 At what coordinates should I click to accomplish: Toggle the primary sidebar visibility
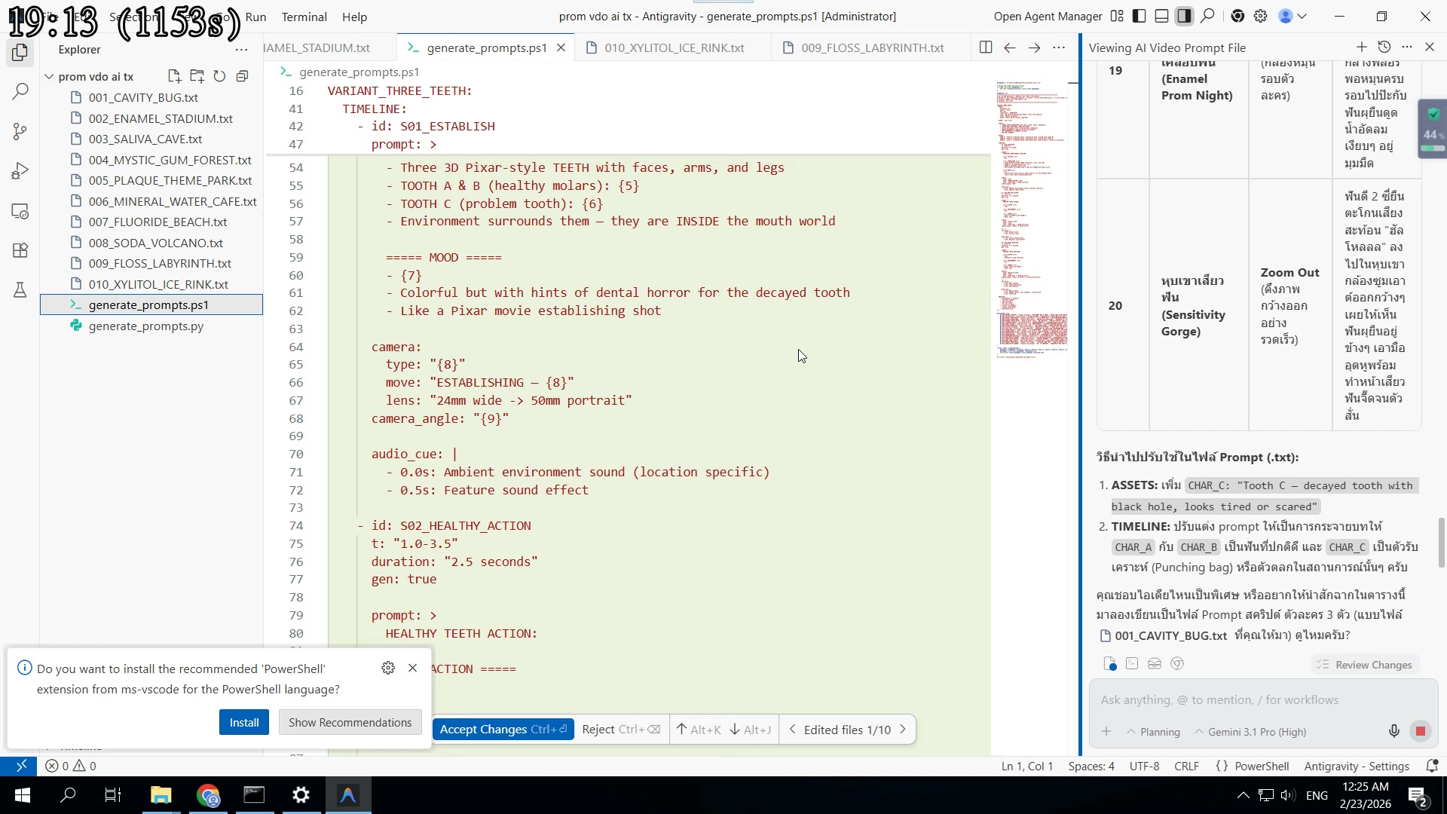tap(1139, 16)
